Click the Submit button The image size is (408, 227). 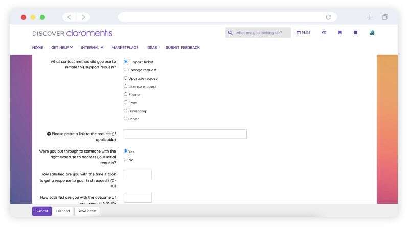(x=42, y=211)
